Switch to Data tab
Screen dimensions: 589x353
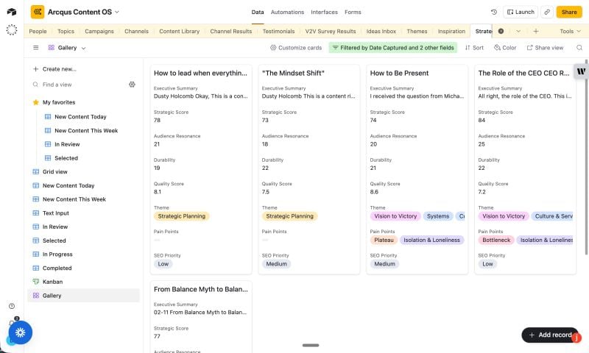(258, 12)
